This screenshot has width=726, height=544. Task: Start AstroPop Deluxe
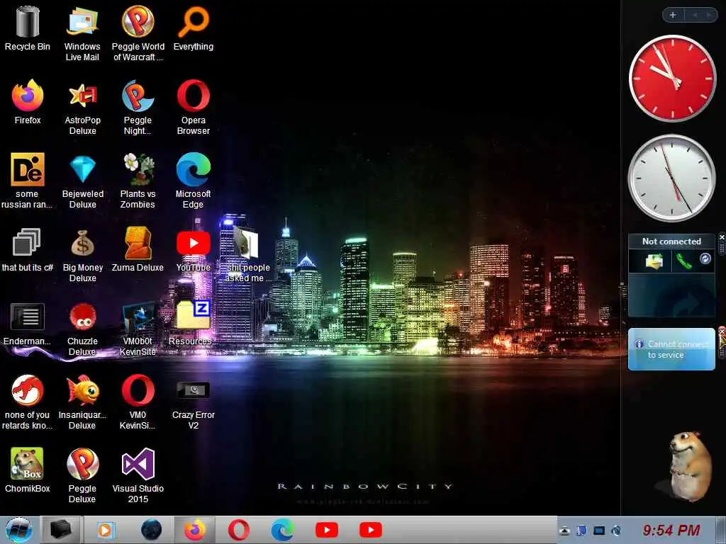(82, 108)
